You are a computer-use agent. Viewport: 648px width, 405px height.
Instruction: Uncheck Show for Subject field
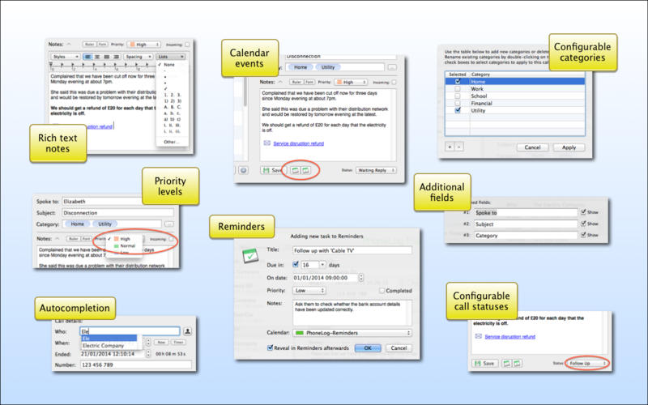tap(583, 224)
